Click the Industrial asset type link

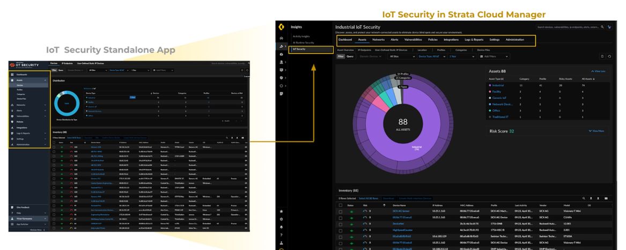(498, 85)
